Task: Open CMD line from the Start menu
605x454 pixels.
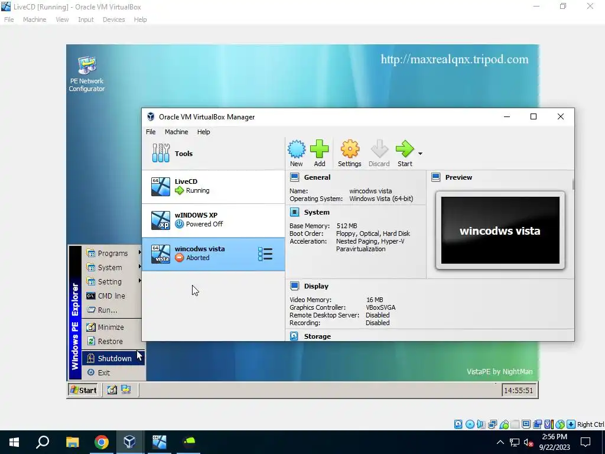Action: tap(112, 296)
